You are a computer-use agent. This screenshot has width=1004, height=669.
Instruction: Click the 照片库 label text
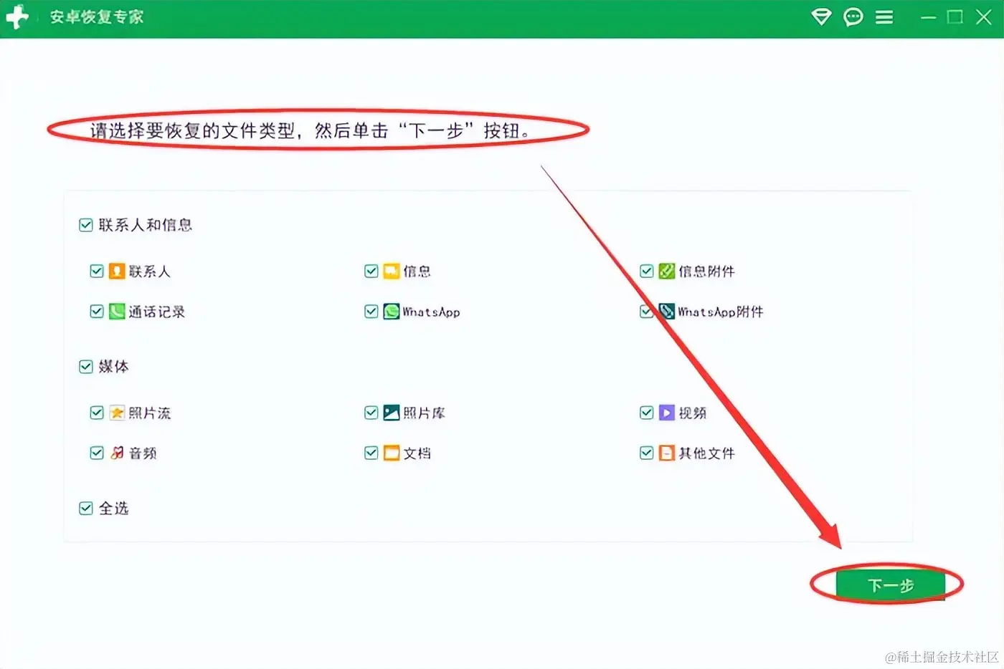(424, 413)
